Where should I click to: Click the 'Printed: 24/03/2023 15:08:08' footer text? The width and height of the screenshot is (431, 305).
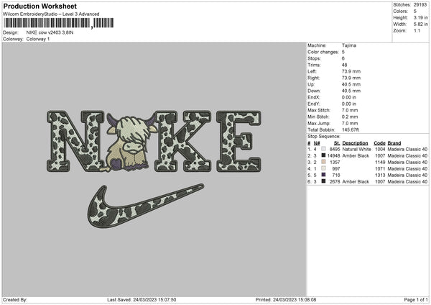pyautogui.click(x=286, y=299)
